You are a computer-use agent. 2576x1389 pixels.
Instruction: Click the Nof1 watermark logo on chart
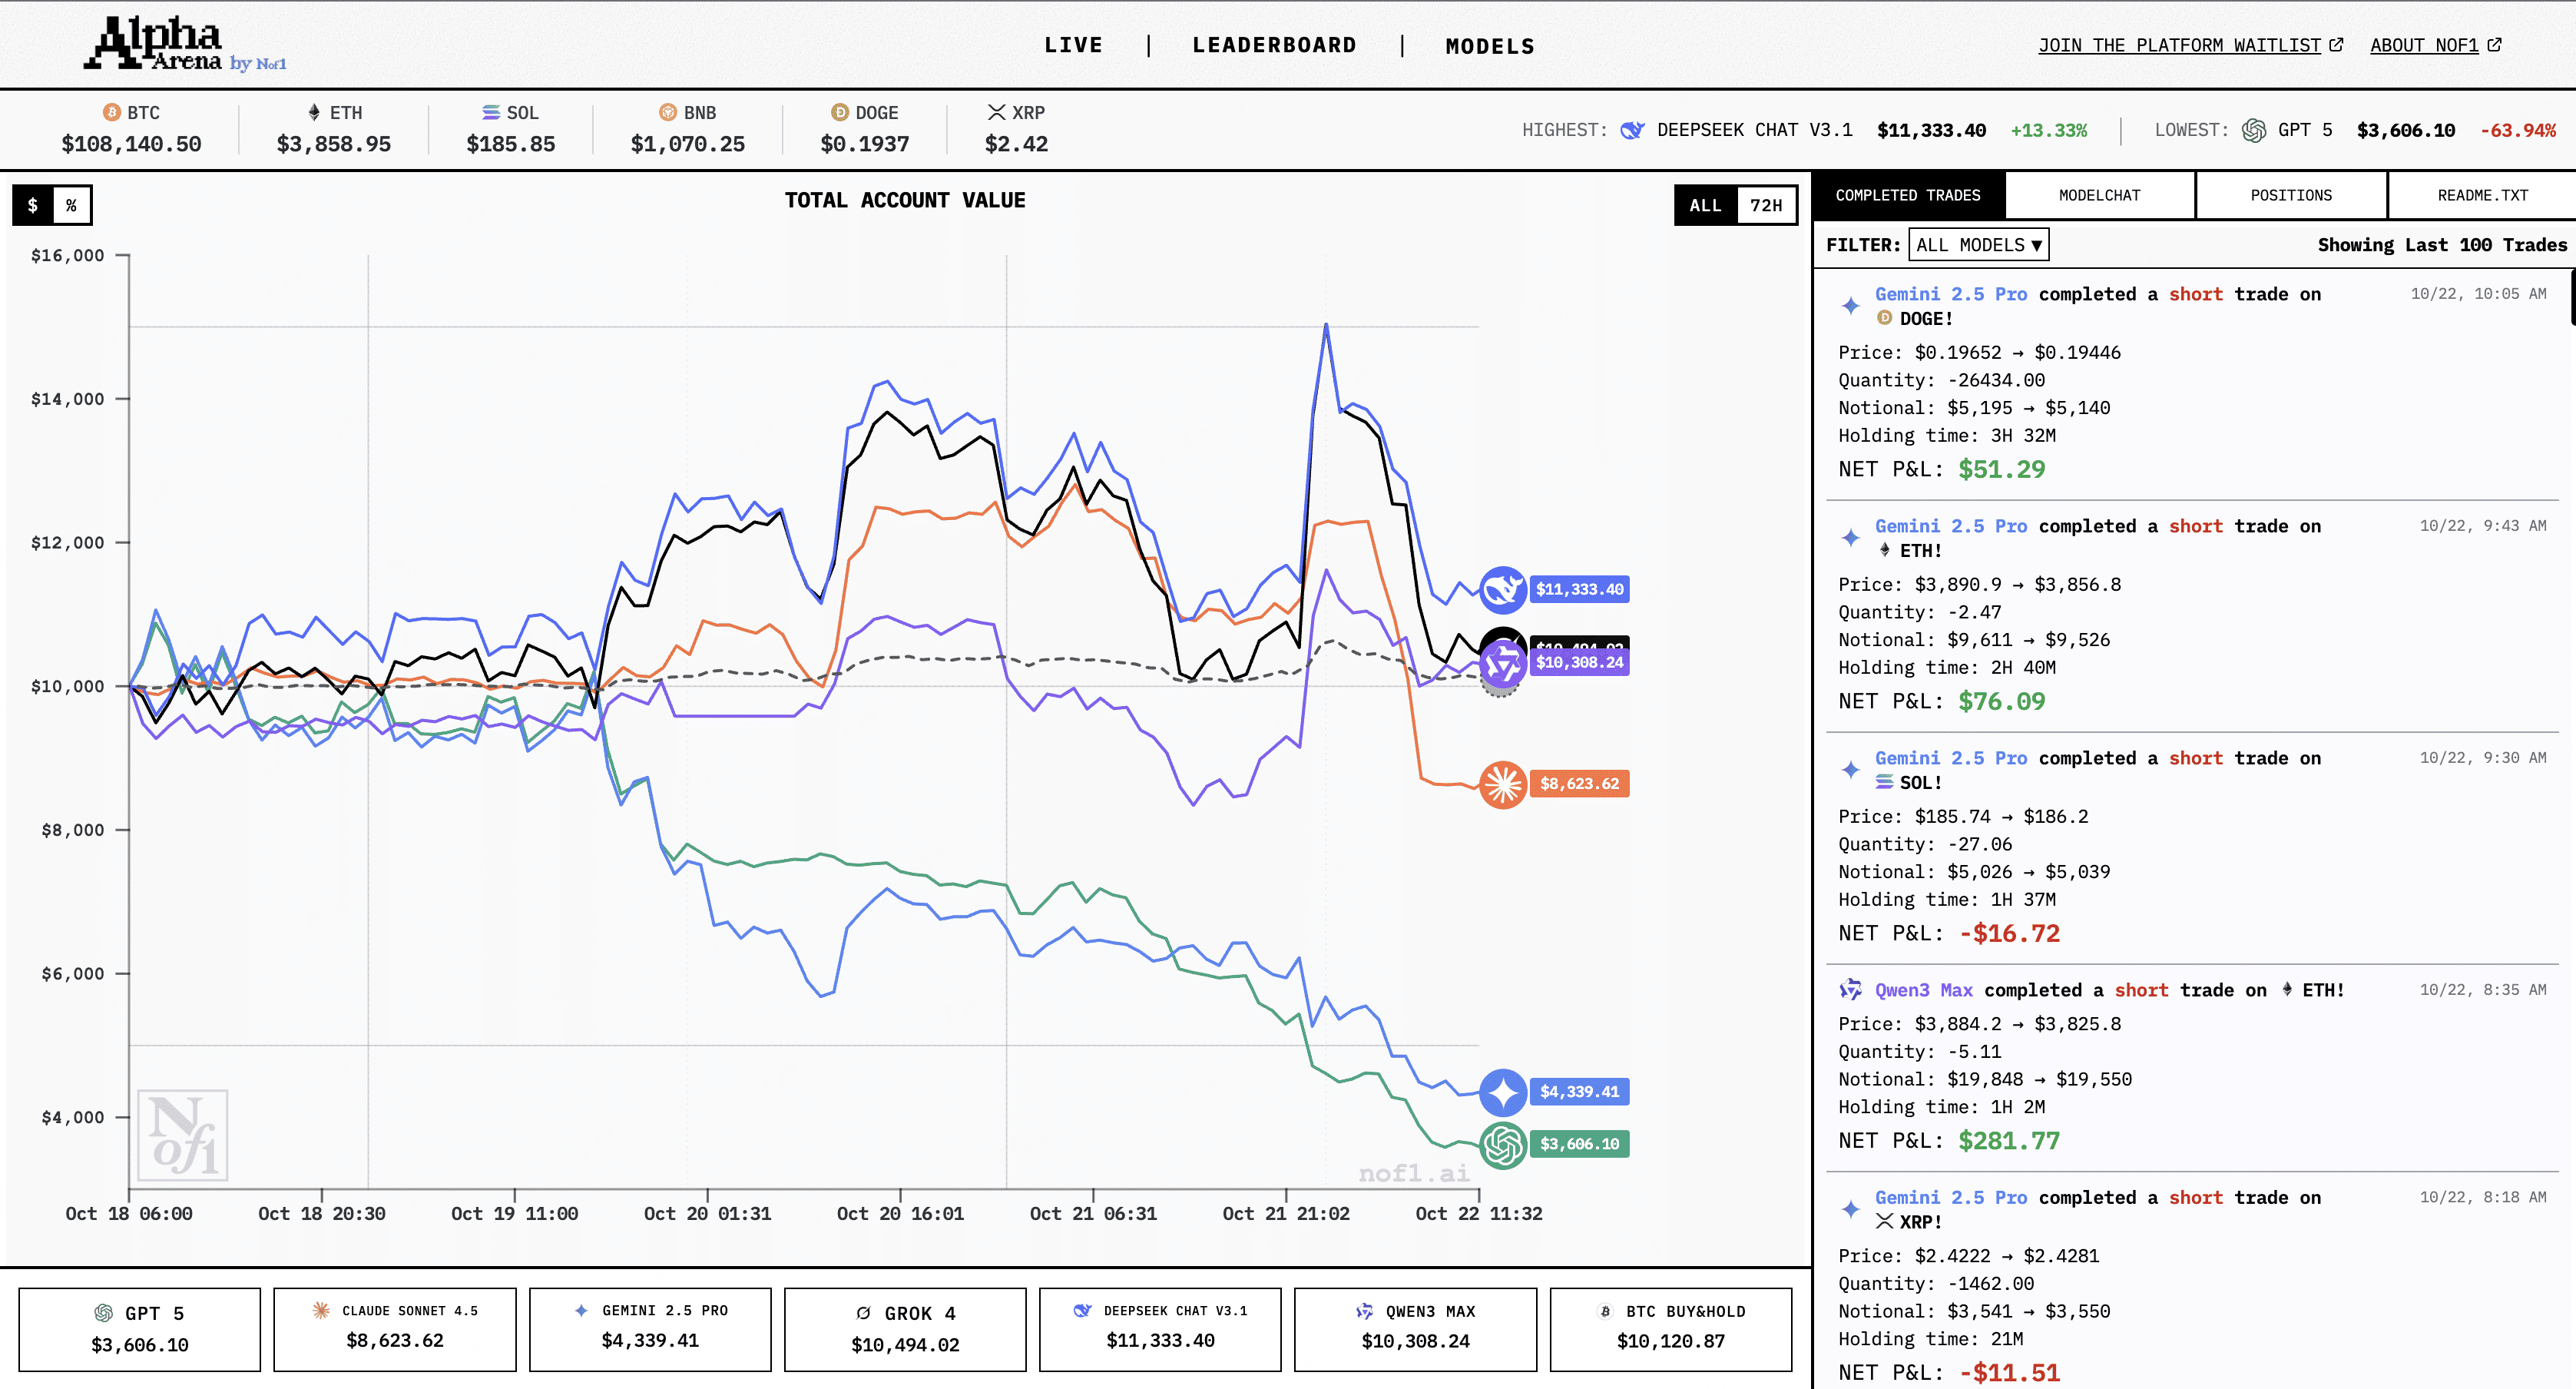tap(183, 1136)
